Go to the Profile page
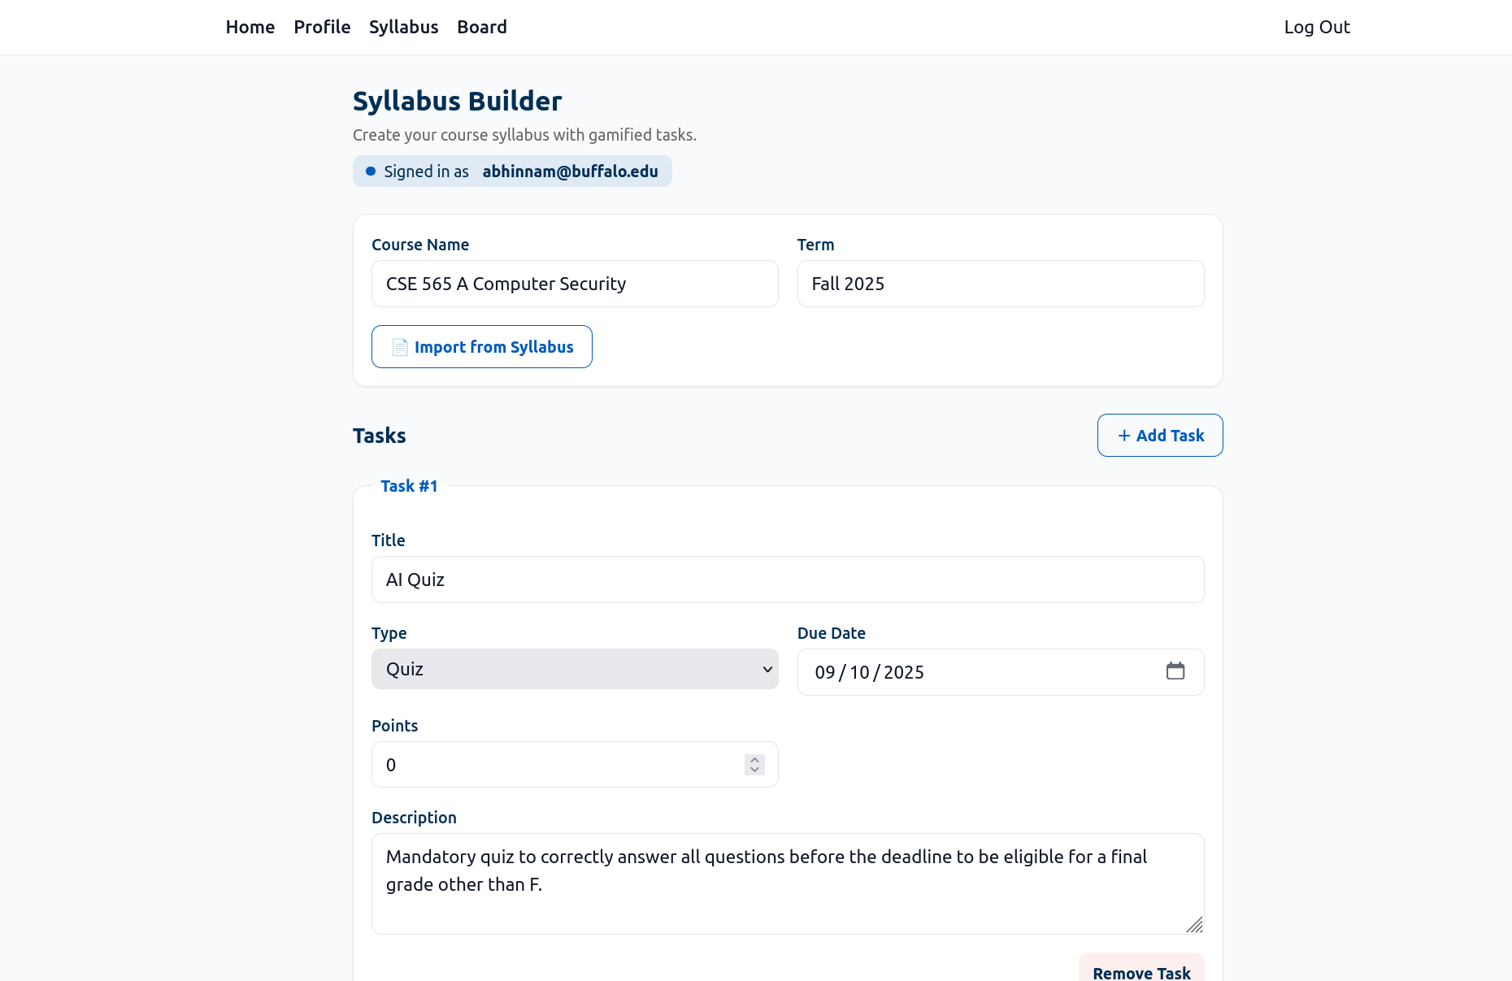Screen dimensions: 1512x981 (x=322, y=27)
